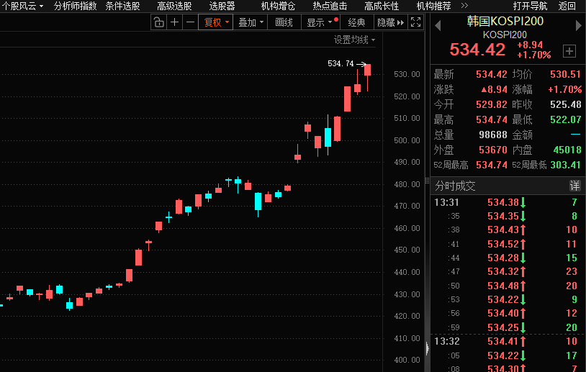Toggle 经典 classic view mode
Screen dimensions: 586x372
tap(356, 22)
